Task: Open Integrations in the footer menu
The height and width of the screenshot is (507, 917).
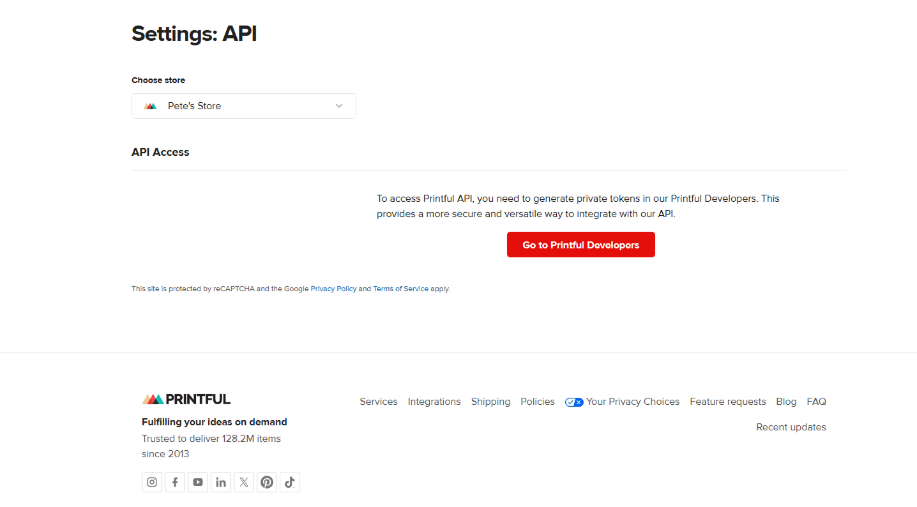Action: (434, 402)
